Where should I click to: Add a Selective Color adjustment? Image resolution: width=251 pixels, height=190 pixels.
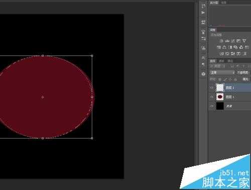pos(238,54)
